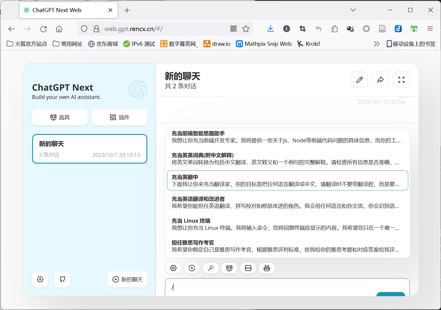This screenshot has width=441, height=310.
Task: Click the 面具 mask button
Action: tap(60, 117)
